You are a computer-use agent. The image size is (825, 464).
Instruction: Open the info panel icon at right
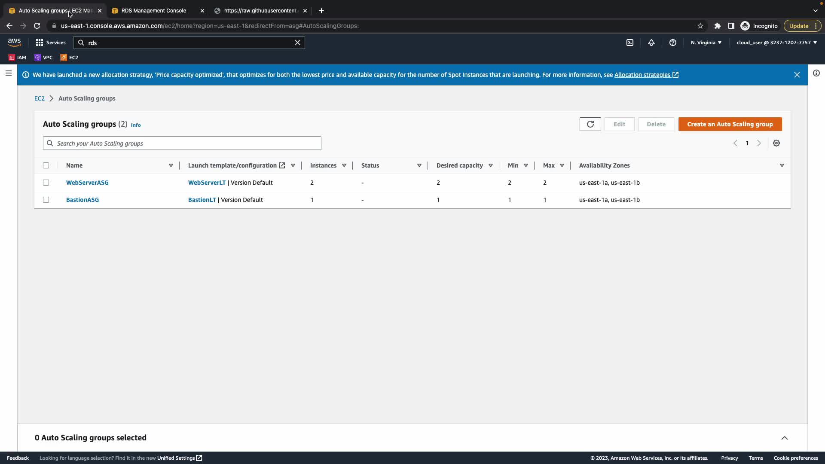816,73
